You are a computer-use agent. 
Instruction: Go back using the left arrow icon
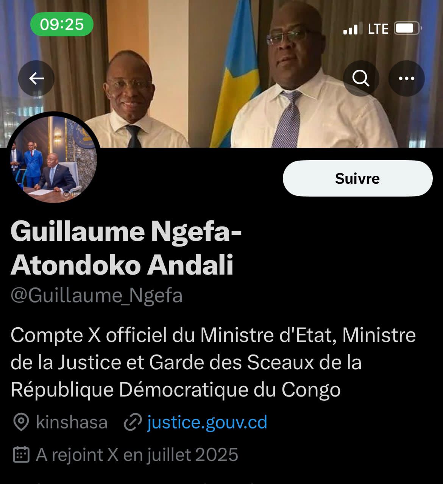pyautogui.click(x=36, y=78)
